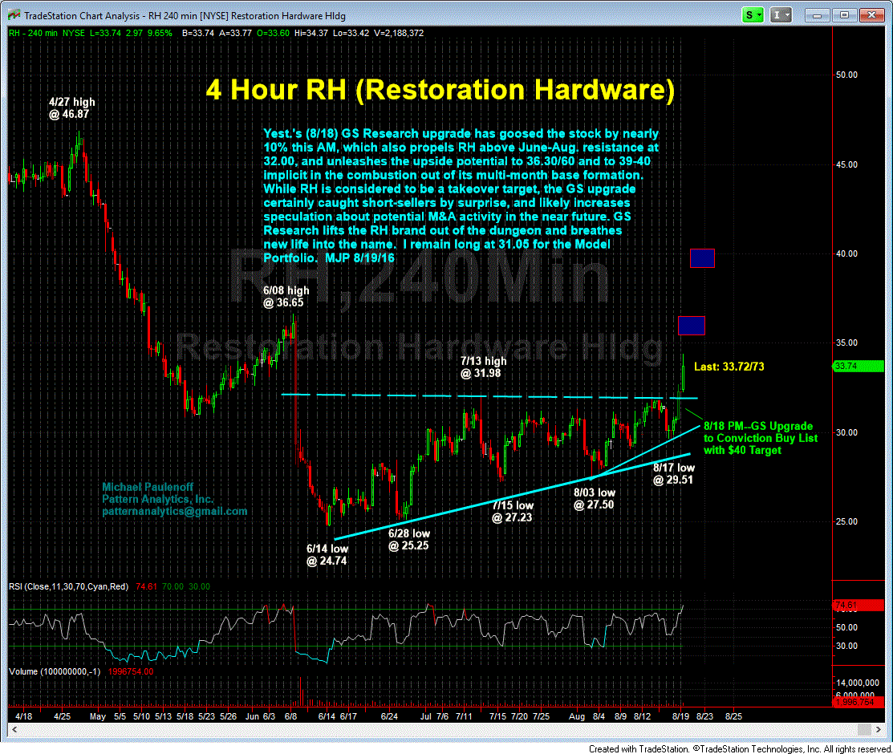Maximize the Chart Analysis window
The image size is (893, 754).
[844, 15]
